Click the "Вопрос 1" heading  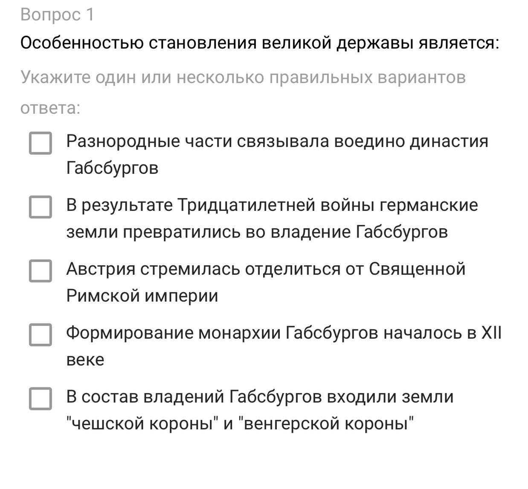click(57, 15)
